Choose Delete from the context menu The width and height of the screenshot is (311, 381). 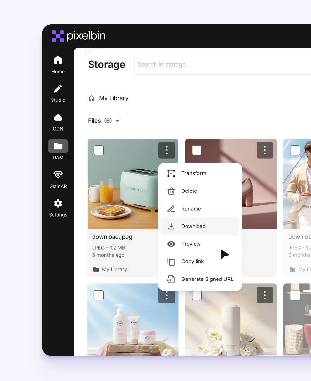pos(200,191)
